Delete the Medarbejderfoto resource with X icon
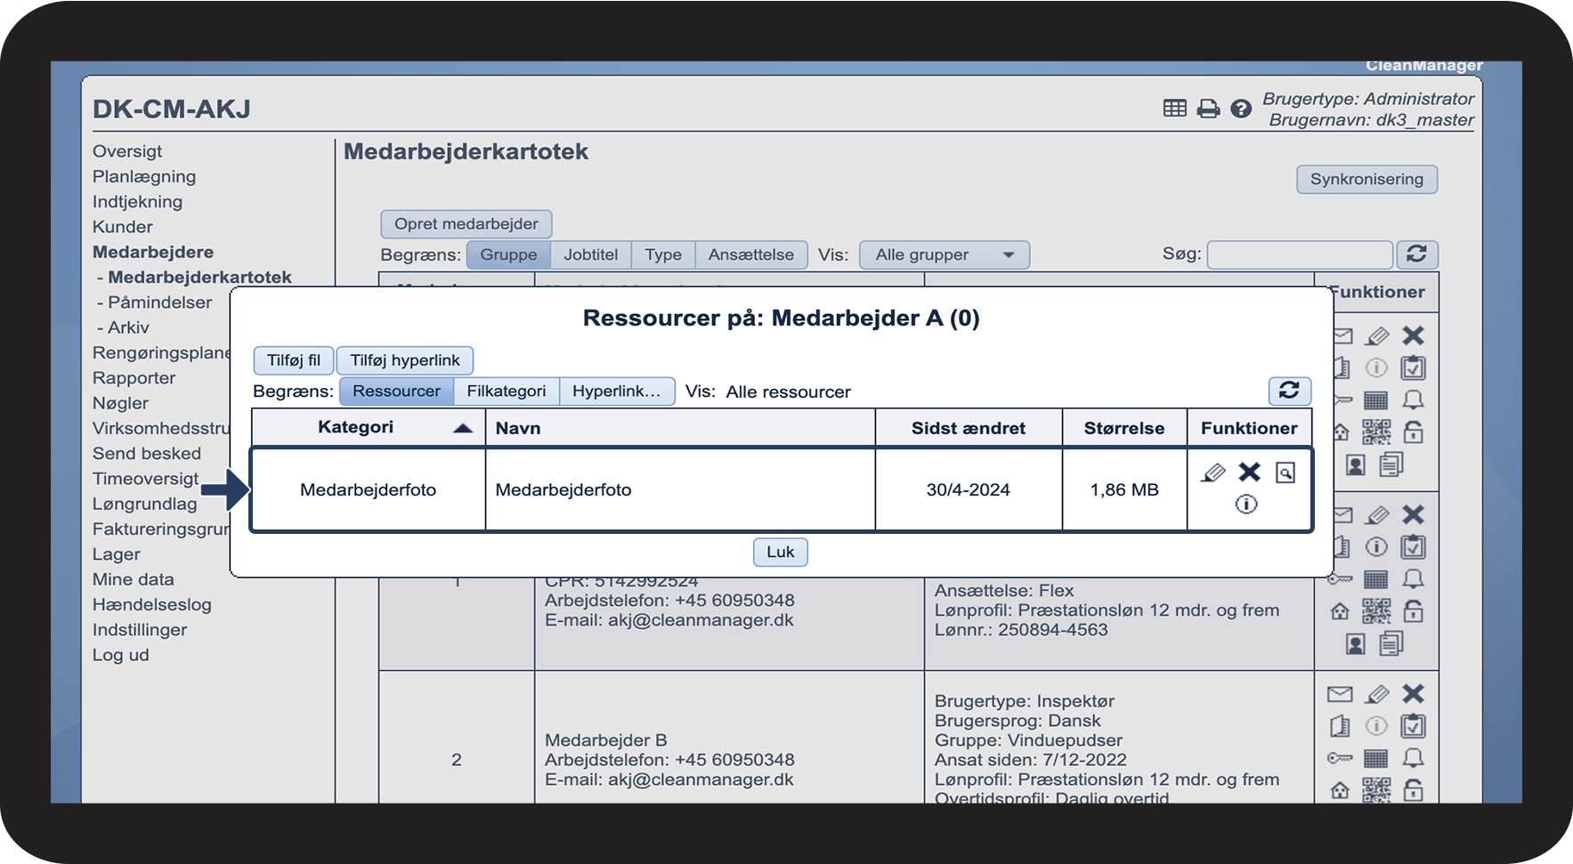 click(1249, 472)
